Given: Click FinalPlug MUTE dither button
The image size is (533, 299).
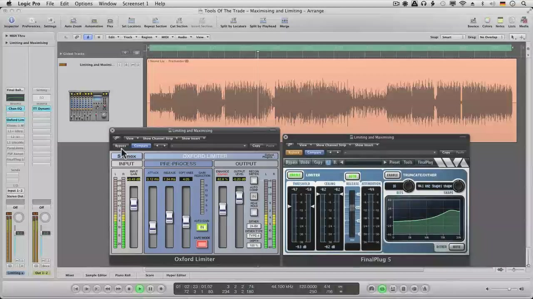Looking at the screenshot, I should point(457,247).
